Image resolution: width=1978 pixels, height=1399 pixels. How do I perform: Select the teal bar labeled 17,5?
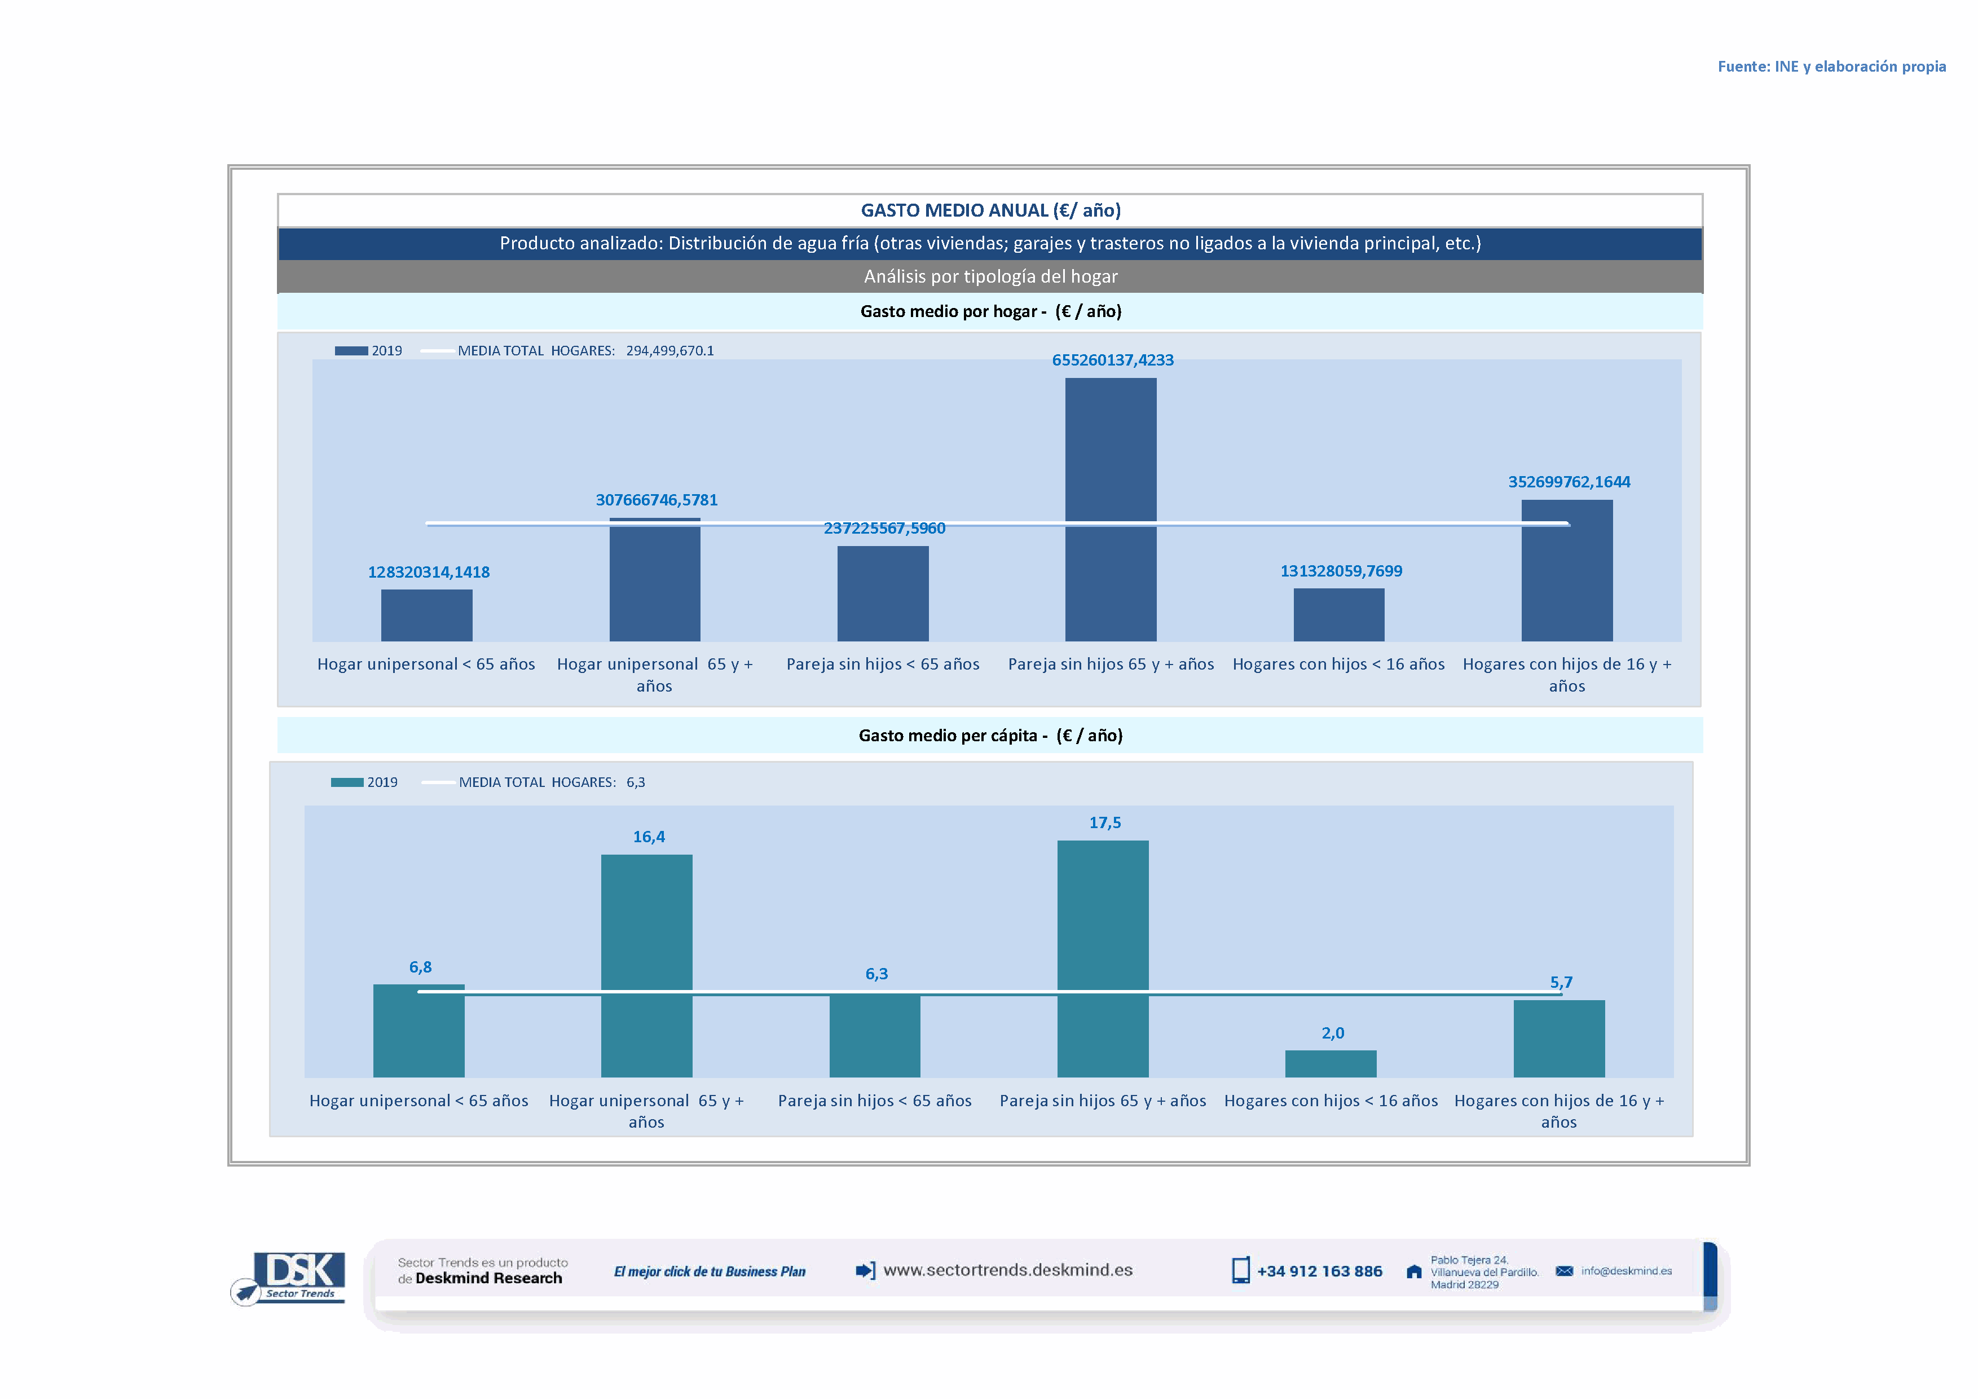pyautogui.click(x=1102, y=957)
